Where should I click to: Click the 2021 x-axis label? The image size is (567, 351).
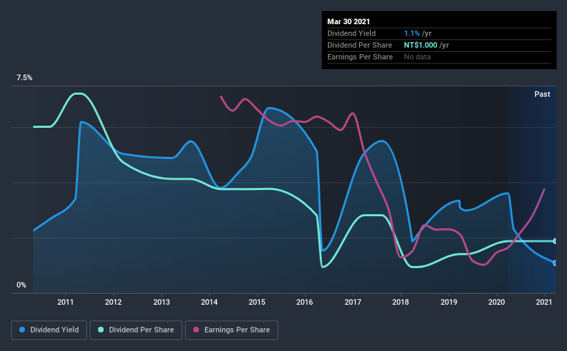pos(544,302)
